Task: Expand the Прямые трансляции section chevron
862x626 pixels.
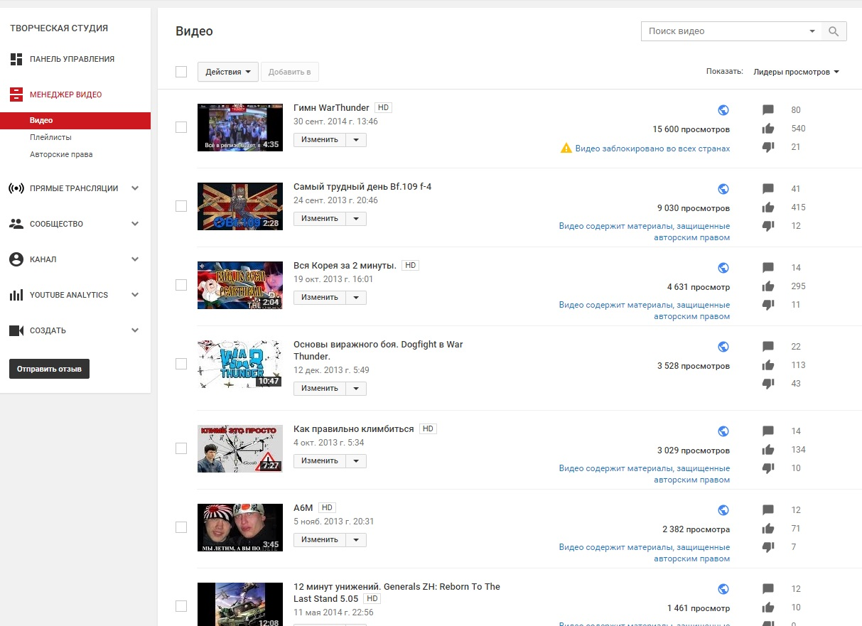Action: coord(135,188)
